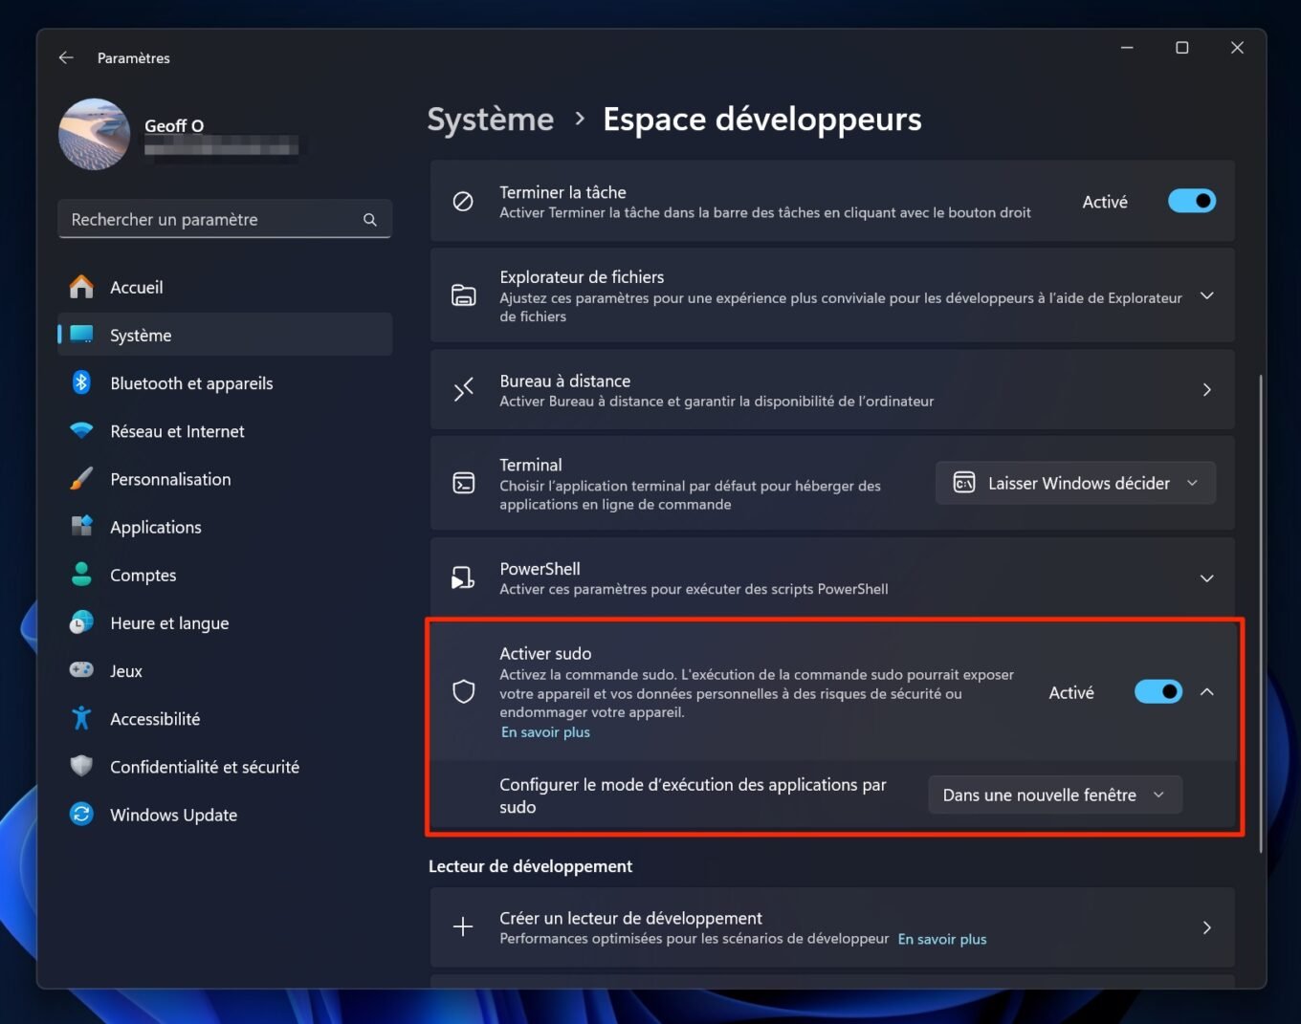Open Accessibilité settings in sidebar
Viewport: 1301px width, 1024px height.
pyautogui.click(x=225, y=718)
